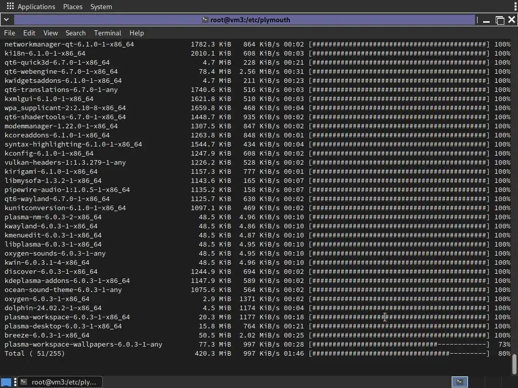
Task: Click the panel handle dots beside show desktop
Action: pyautogui.click(x=15, y=382)
